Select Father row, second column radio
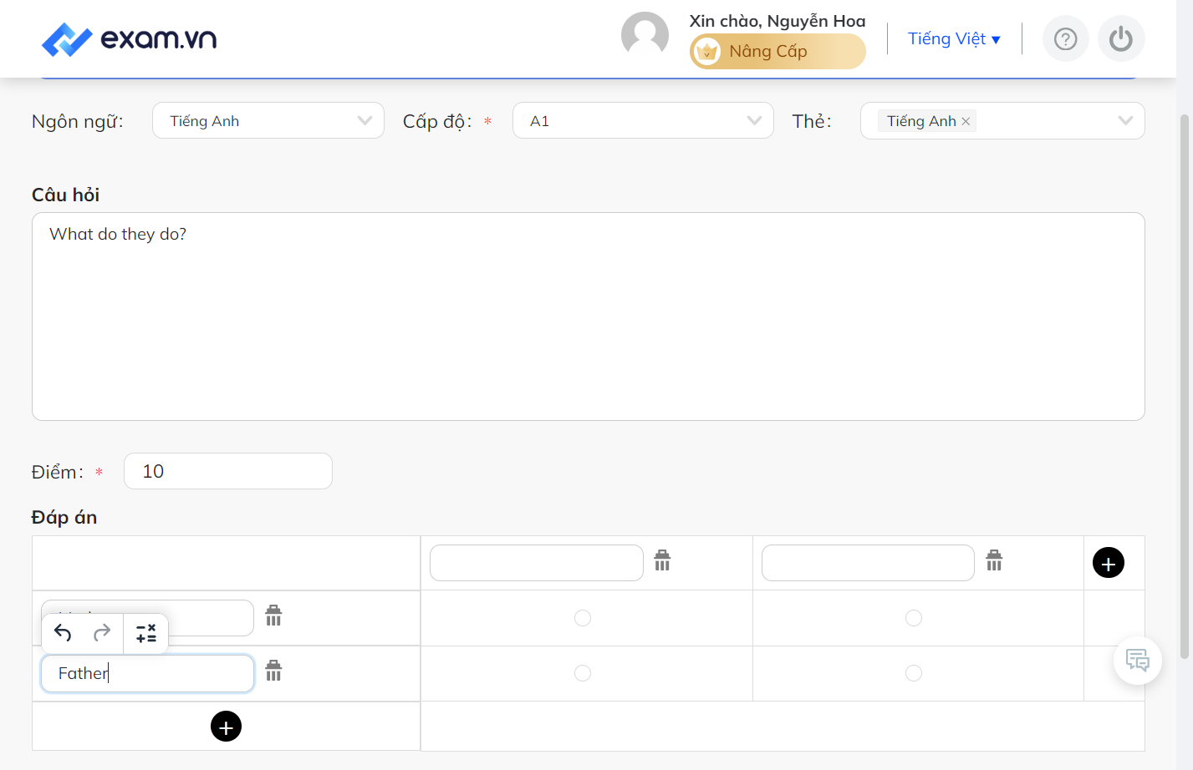Viewport: 1193px width, 770px height. 914,673
